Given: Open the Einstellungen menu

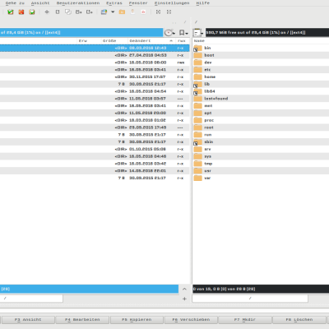Looking at the screenshot, I should (172, 3).
